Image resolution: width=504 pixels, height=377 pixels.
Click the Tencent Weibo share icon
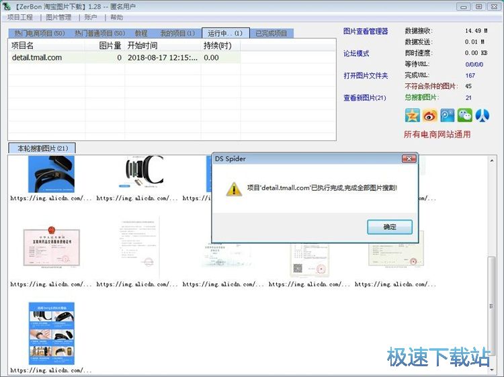coord(448,116)
